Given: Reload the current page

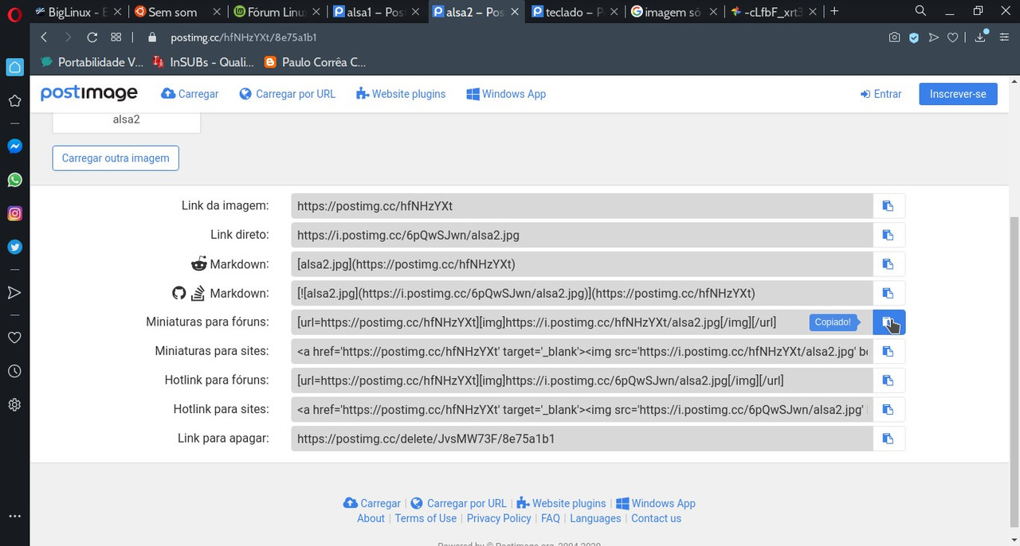Looking at the screenshot, I should coord(92,37).
